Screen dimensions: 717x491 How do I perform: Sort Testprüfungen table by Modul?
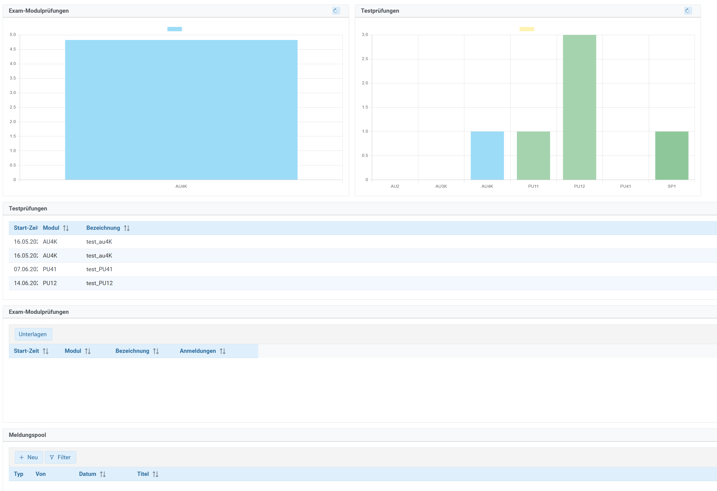[66, 228]
